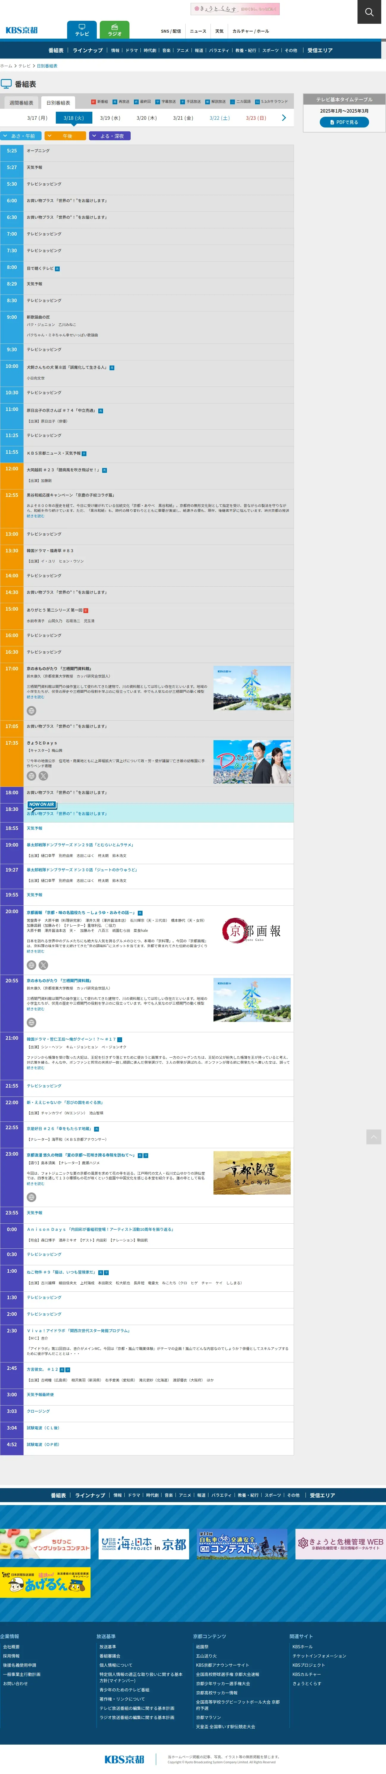Select the 3/23 (日) date tab
386x1774 pixels.
pos(256,118)
